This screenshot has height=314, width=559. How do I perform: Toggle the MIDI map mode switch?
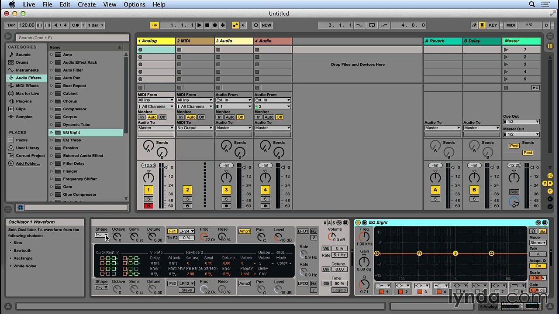[510, 25]
